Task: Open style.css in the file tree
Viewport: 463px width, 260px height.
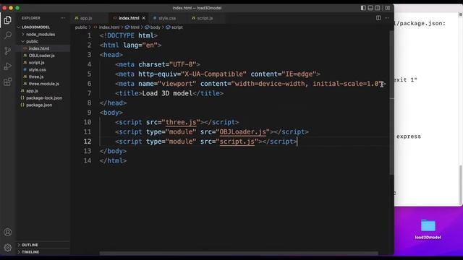Action: point(37,69)
